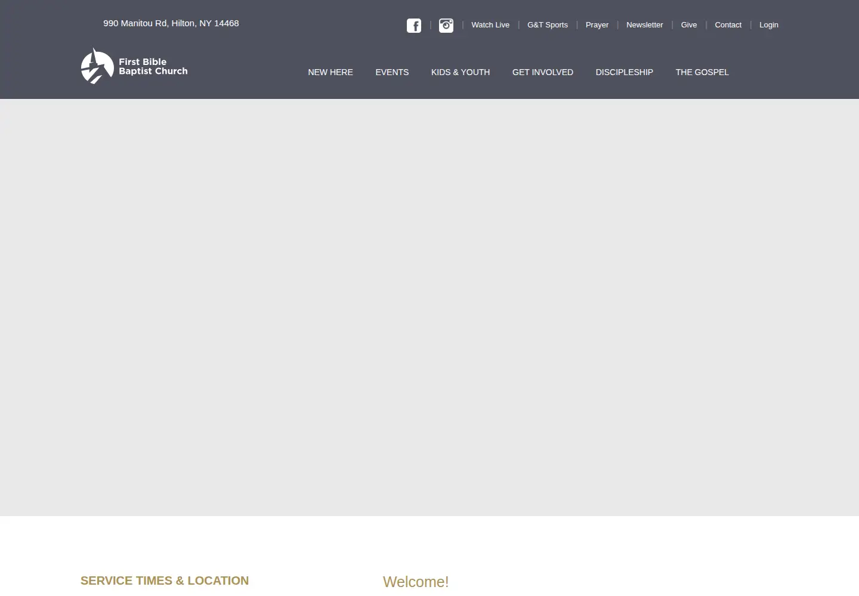Open the Prayer link
Screen dimensions: 859x596
tap(597, 25)
